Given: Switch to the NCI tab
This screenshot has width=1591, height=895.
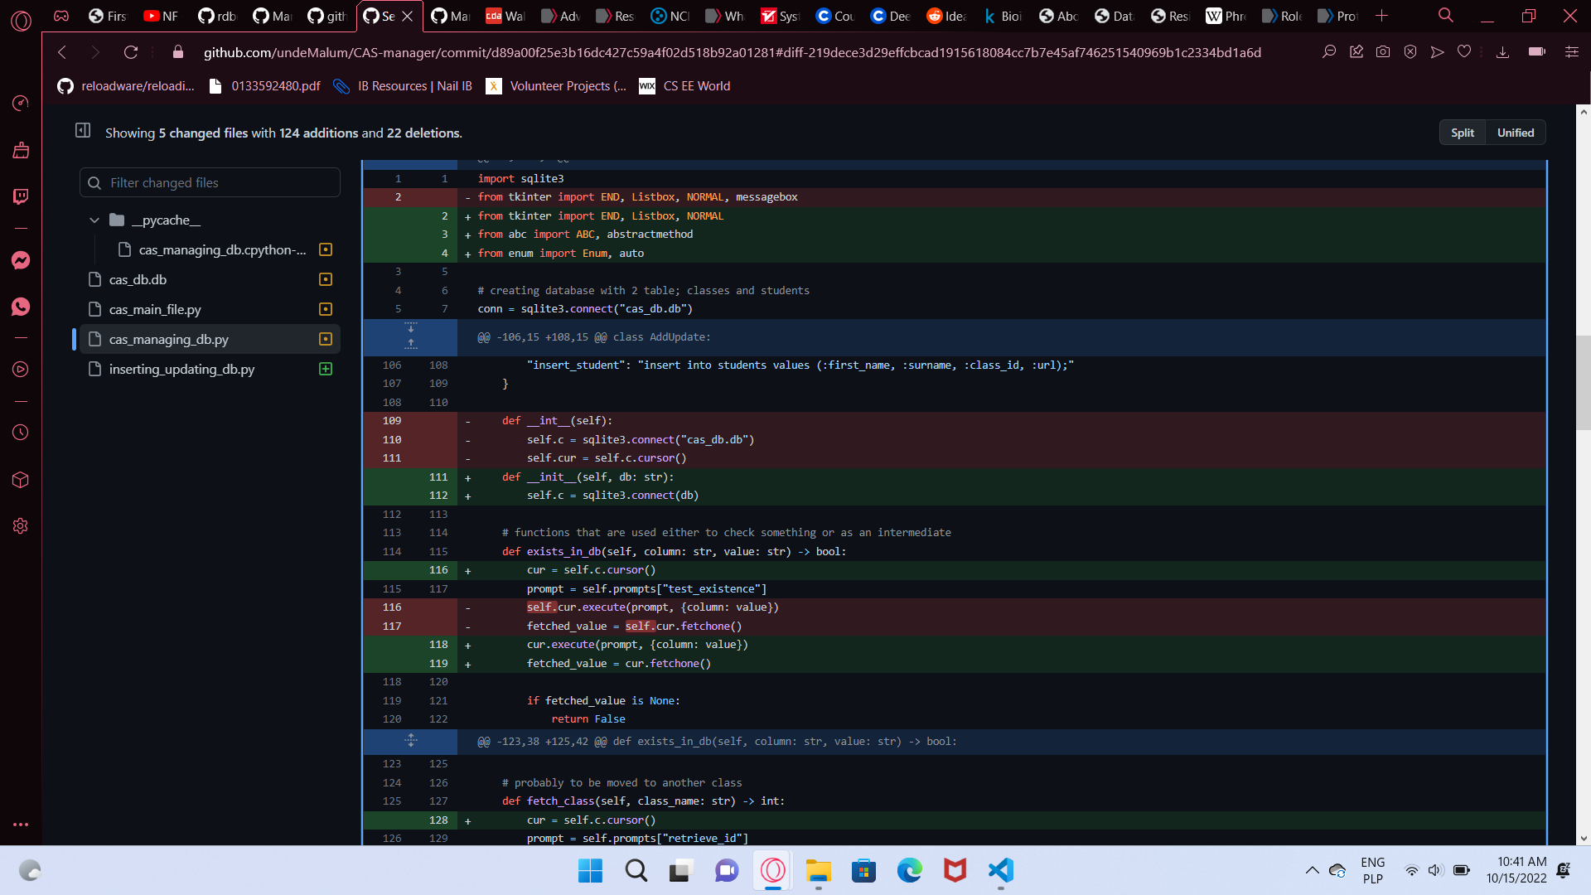Looking at the screenshot, I should [670, 16].
